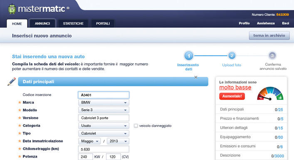This screenshot has height=160, width=294.
Task: Click the Inserimento dati step label
Action: pyautogui.click(x=188, y=67)
